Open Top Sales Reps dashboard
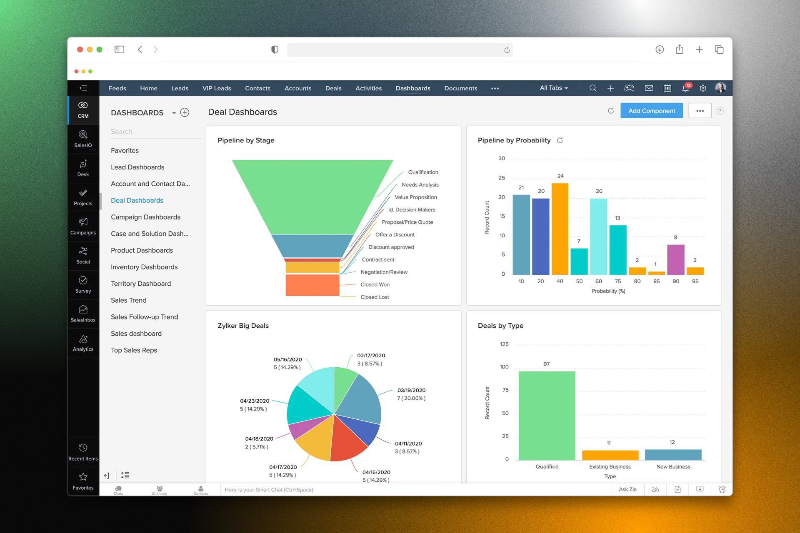Viewport: 800px width, 533px height. click(134, 350)
